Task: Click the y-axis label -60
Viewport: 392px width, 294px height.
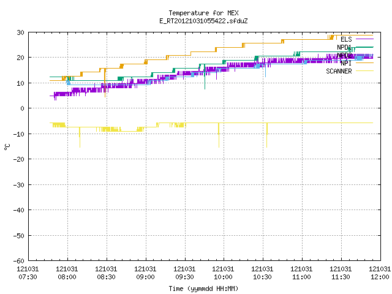Action: [x=19, y=261]
